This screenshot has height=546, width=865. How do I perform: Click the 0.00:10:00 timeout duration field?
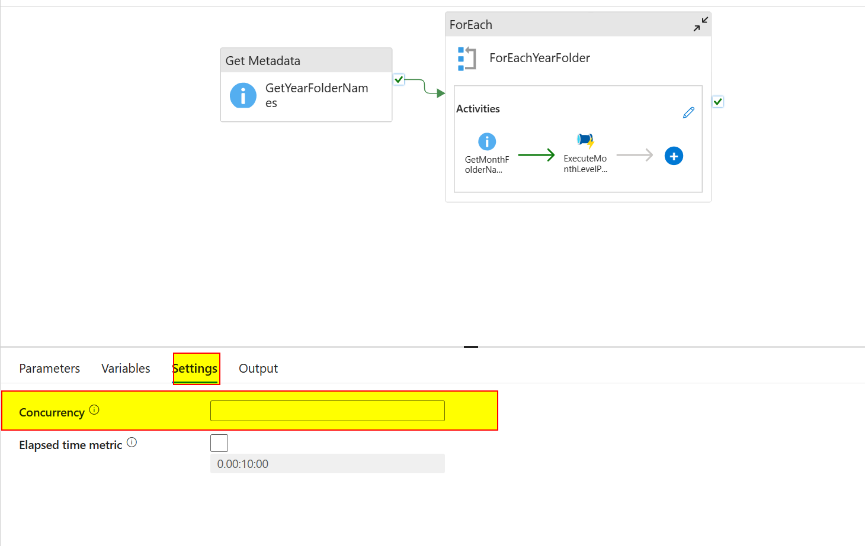327,463
